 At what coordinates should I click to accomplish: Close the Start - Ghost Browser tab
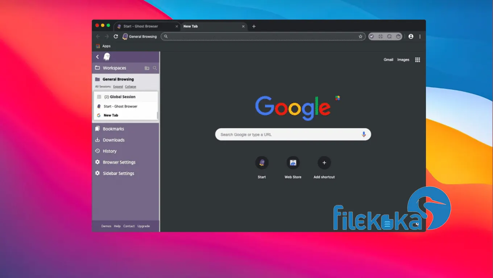pyautogui.click(x=177, y=26)
